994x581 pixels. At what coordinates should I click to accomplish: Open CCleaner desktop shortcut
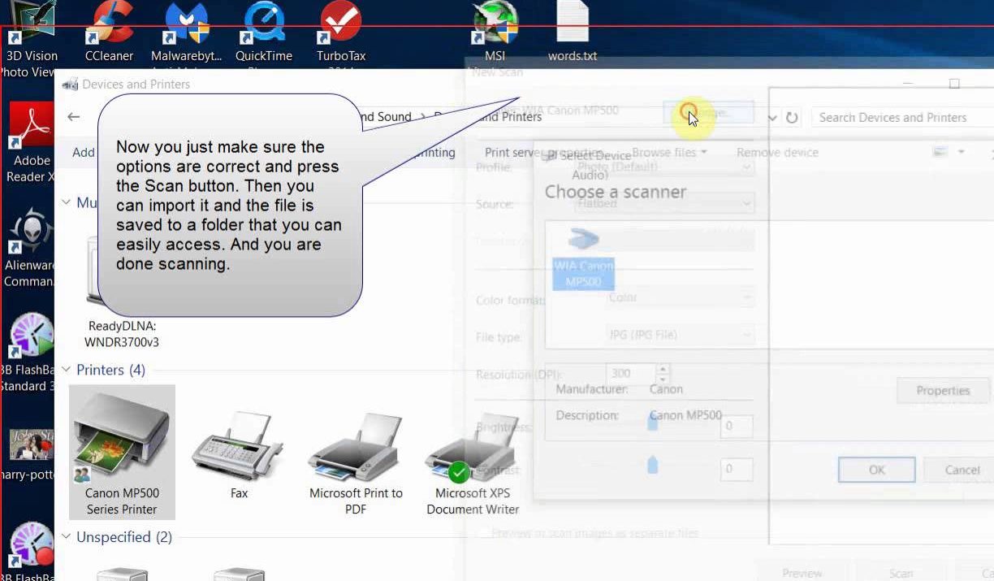[109, 33]
